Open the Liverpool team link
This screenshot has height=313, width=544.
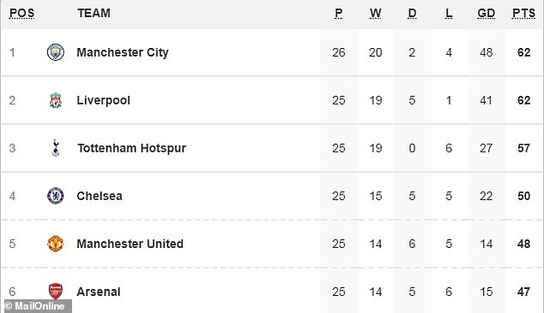pos(103,100)
